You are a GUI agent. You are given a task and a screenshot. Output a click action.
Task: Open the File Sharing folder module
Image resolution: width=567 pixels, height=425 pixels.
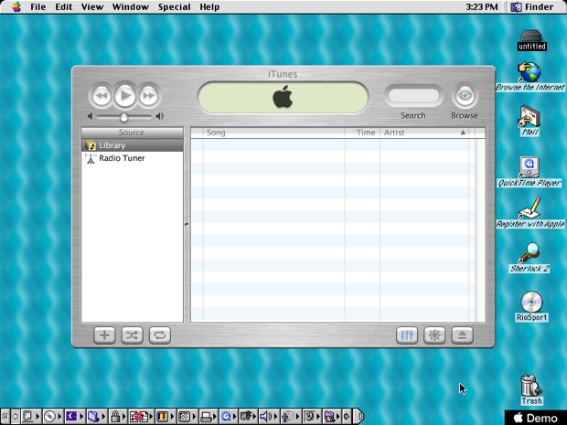point(96,417)
